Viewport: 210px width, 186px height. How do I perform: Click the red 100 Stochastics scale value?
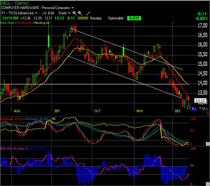193,119
